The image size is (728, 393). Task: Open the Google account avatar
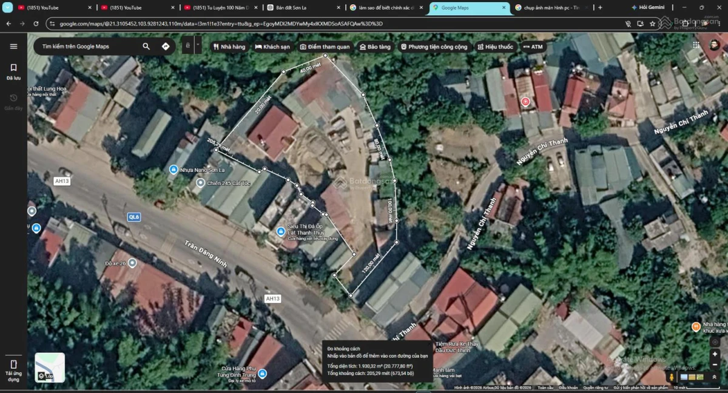[716, 45]
